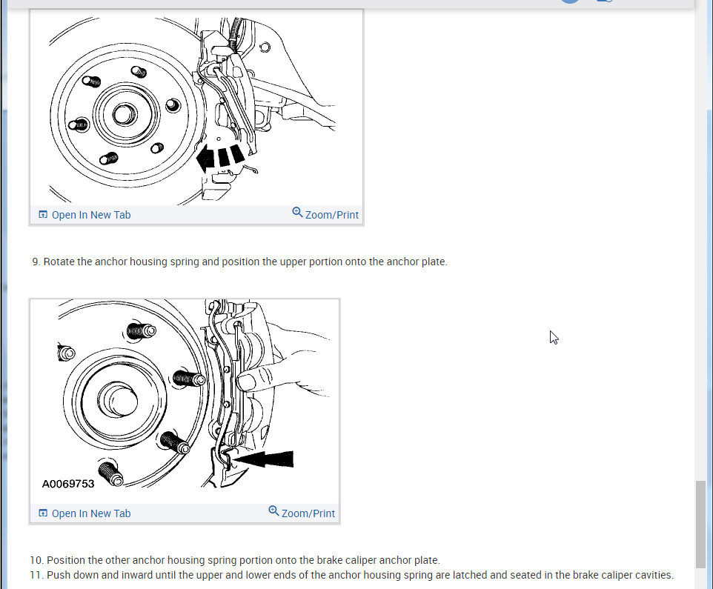Click magnifier icon below the first diagram

[x=297, y=212]
